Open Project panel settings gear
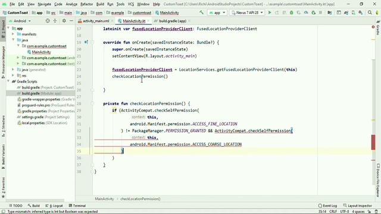The width and height of the screenshot is (381, 214). pos(64,21)
